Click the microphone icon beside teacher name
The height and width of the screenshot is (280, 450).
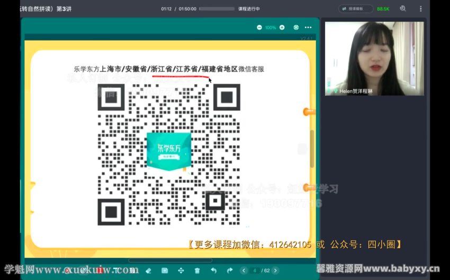335,91
